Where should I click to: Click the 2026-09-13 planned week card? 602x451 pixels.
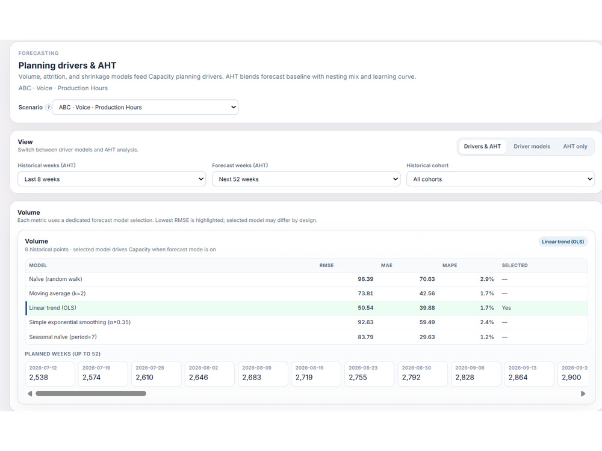[529, 373]
